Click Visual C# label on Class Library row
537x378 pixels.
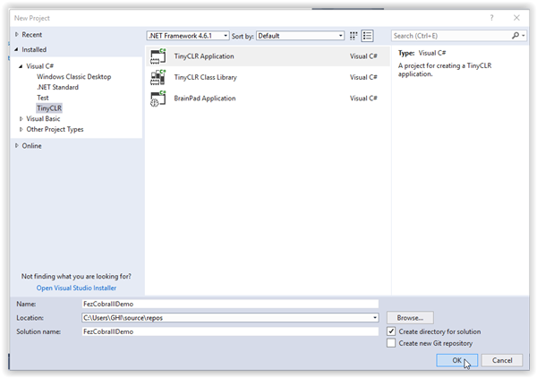click(363, 77)
